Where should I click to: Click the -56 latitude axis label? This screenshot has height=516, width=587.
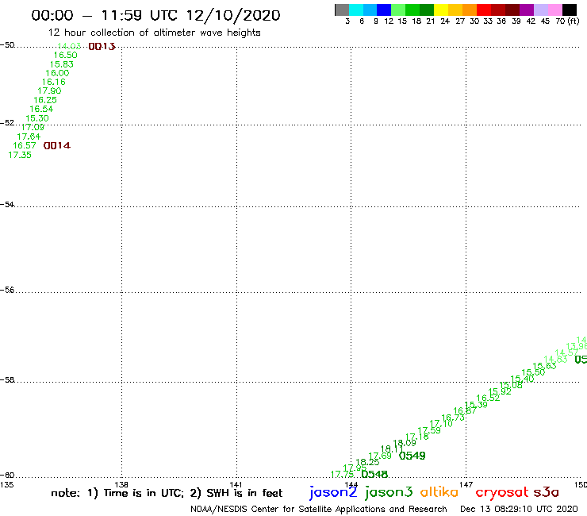pyautogui.click(x=7, y=290)
